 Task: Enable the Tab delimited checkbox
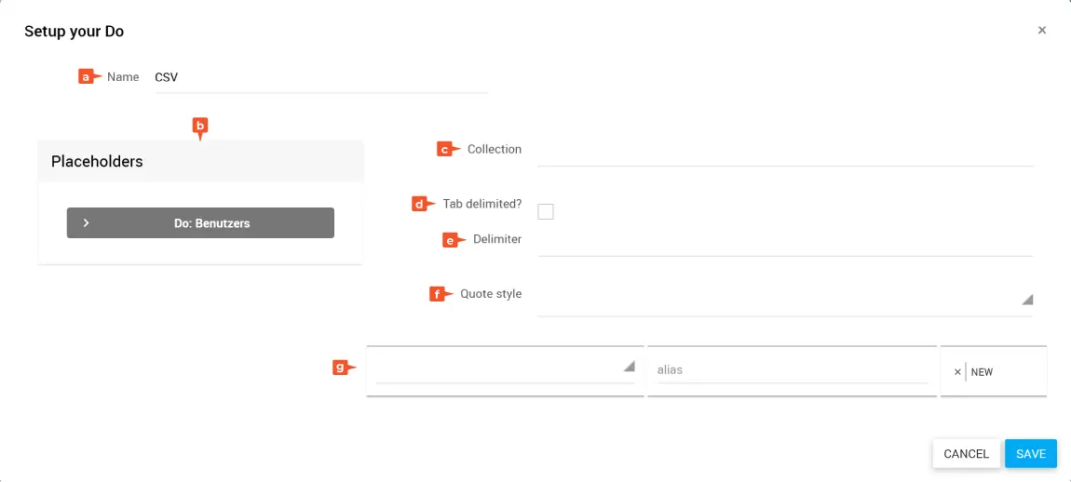click(x=546, y=211)
